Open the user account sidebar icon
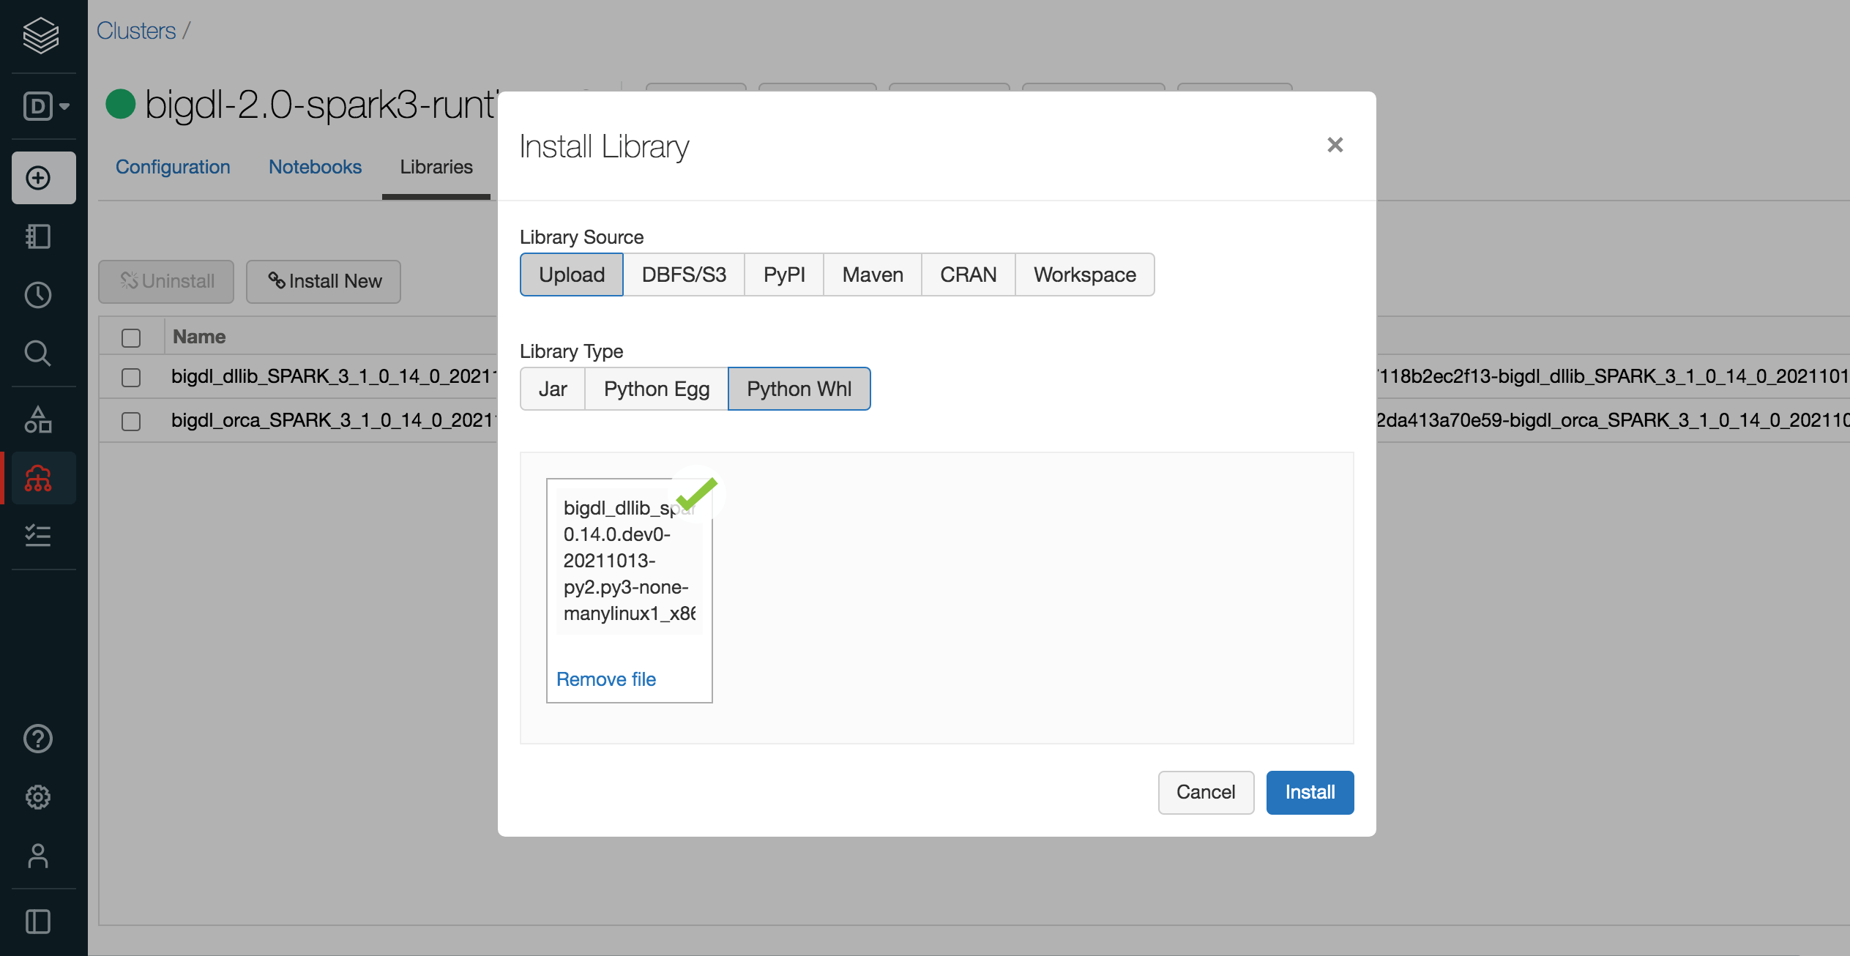The image size is (1850, 956). pyautogui.click(x=39, y=856)
